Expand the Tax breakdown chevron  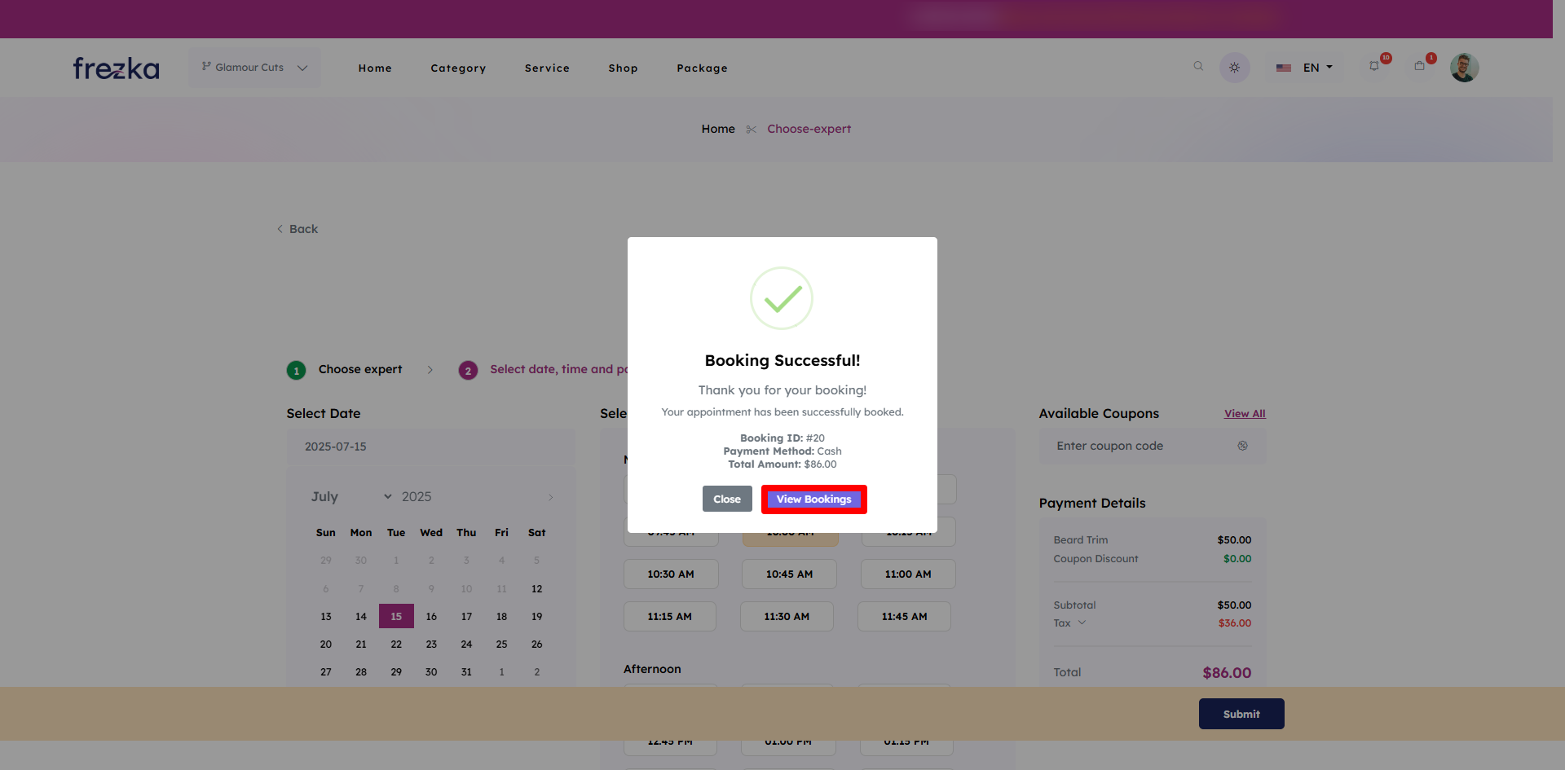click(x=1082, y=623)
